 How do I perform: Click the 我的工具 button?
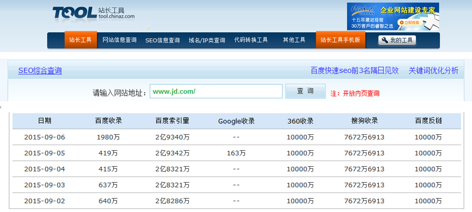[x=397, y=40]
